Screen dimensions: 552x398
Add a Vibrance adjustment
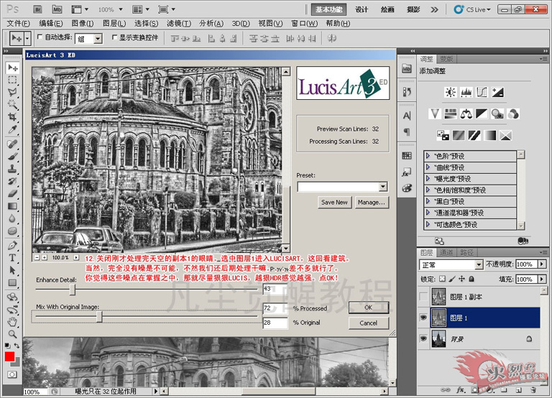(435, 114)
